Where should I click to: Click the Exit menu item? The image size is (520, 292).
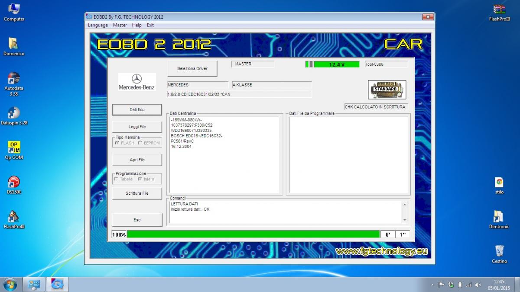click(x=150, y=25)
